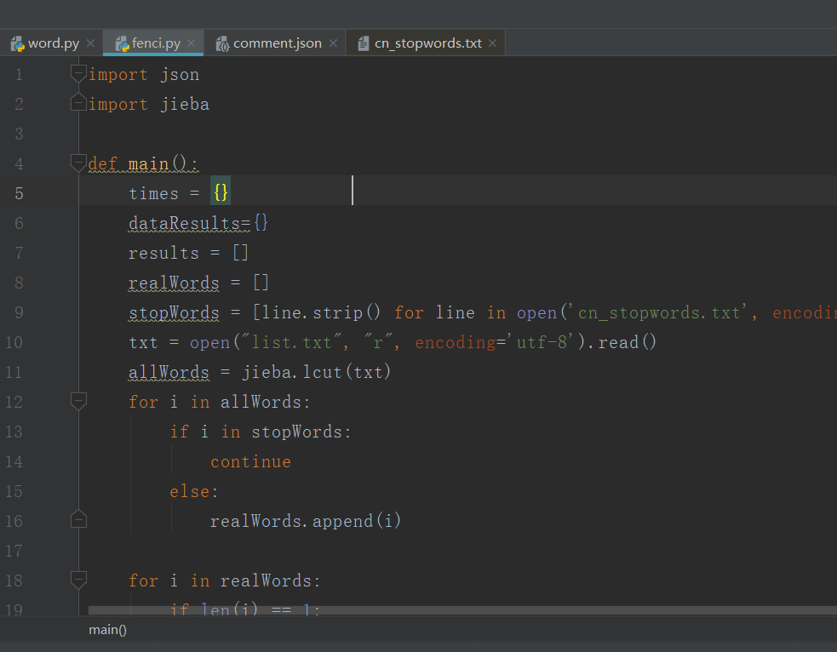This screenshot has width=837, height=652.
Task: Click the highlighted {} braces on line 5
Action: (221, 192)
